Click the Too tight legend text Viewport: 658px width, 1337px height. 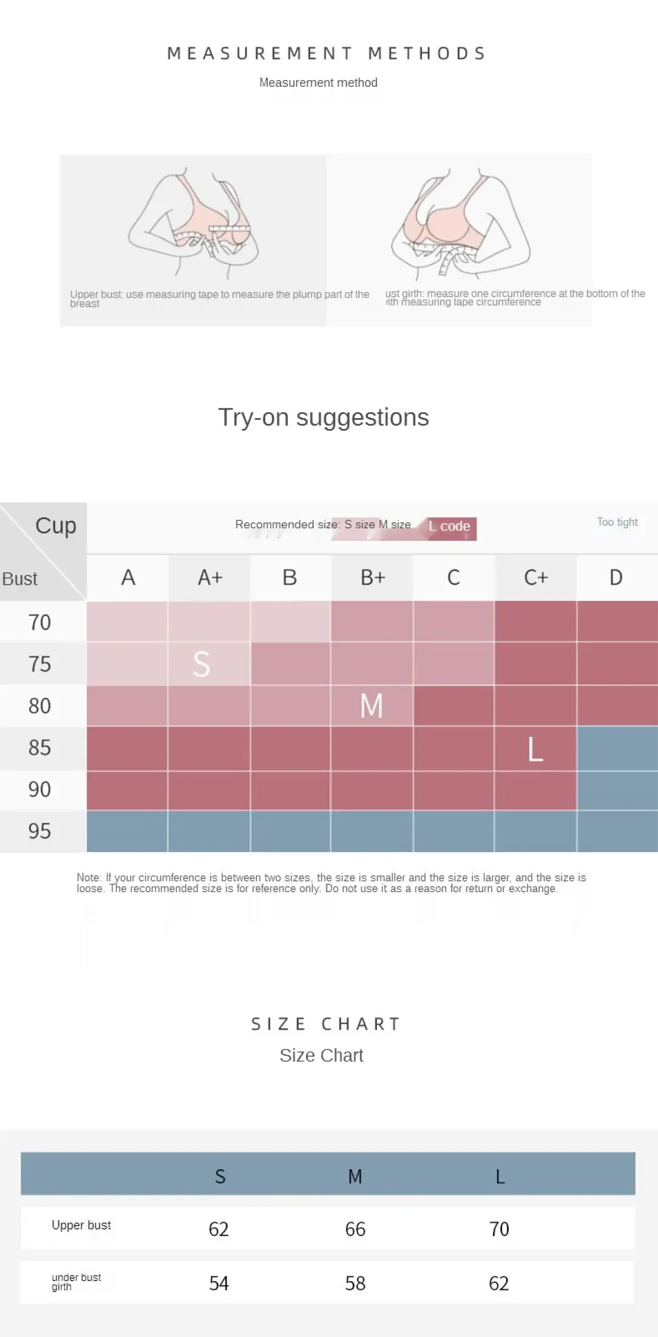click(x=617, y=522)
